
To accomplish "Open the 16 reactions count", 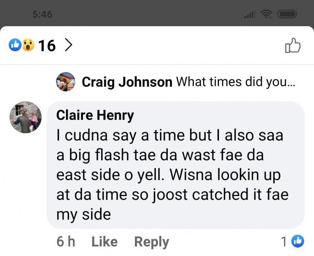I will point(47,46).
